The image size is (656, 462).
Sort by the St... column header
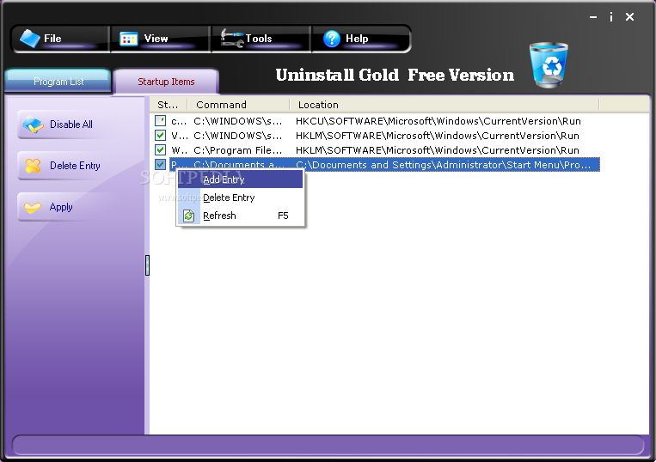169,105
